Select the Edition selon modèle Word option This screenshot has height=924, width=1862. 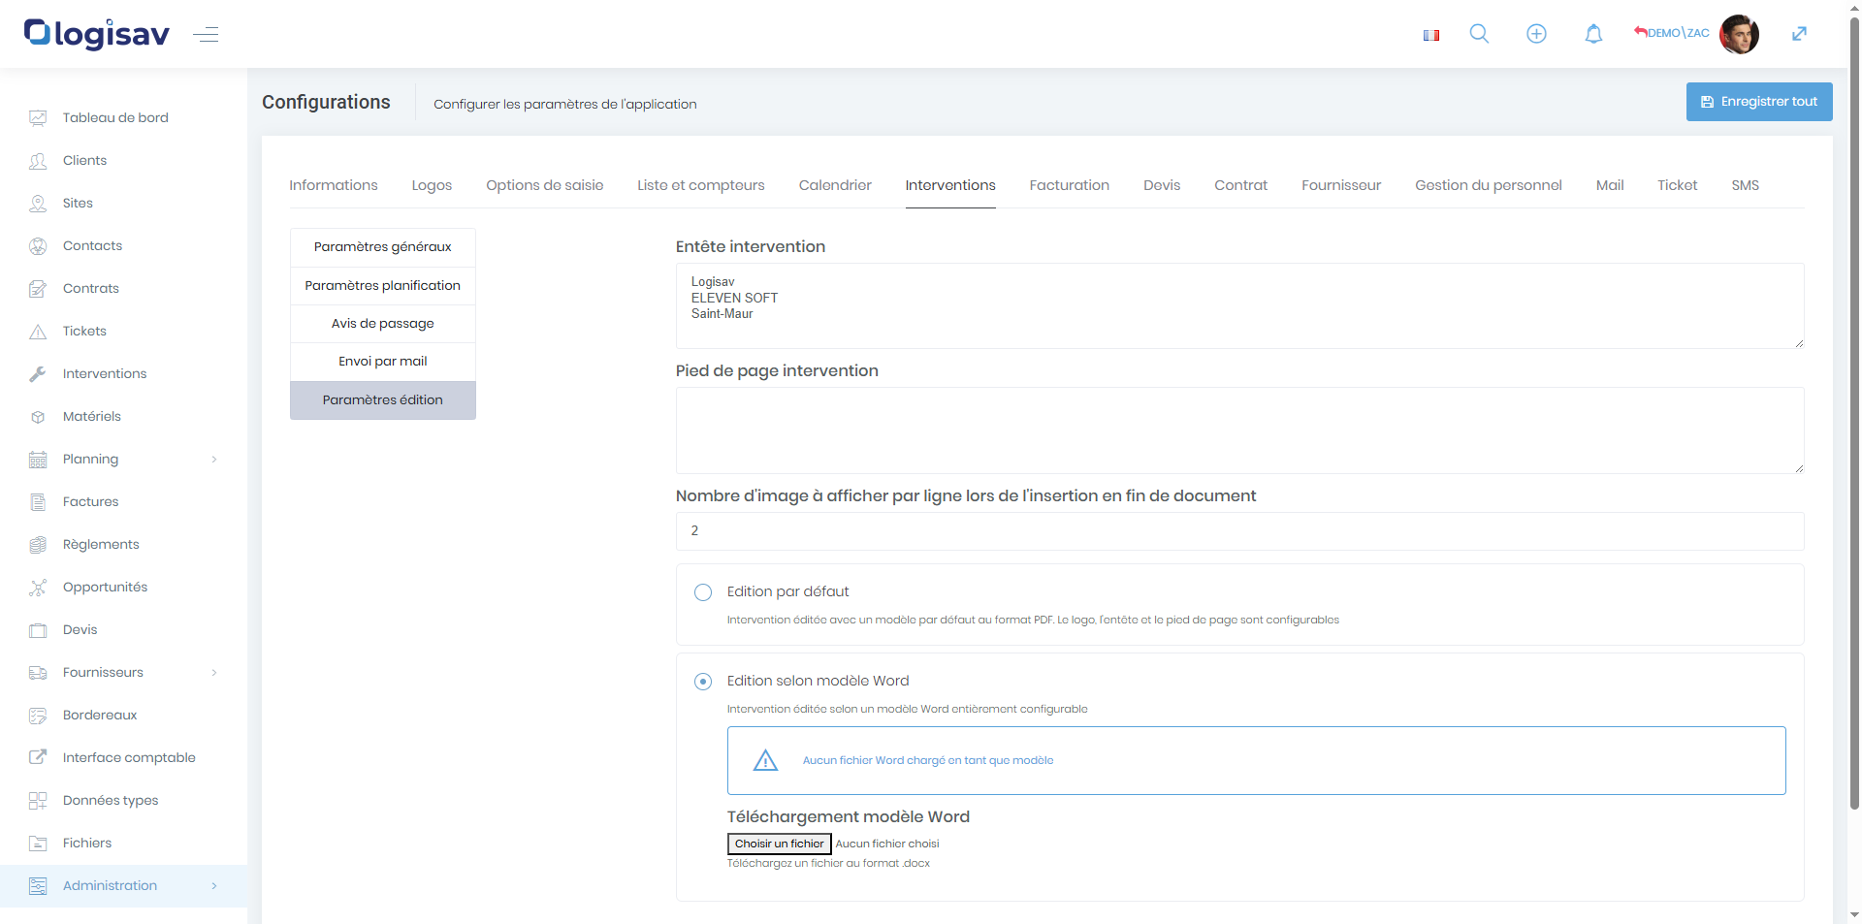703,682
